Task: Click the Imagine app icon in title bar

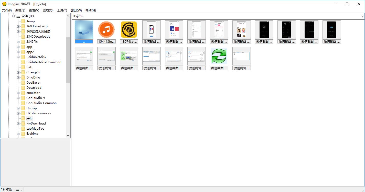Action: pyautogui.click(x=4, y=4)
